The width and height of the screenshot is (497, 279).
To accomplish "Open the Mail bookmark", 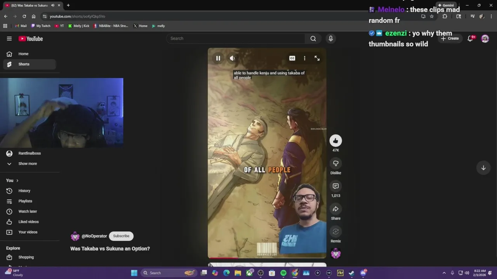I will tap(21, 26).
